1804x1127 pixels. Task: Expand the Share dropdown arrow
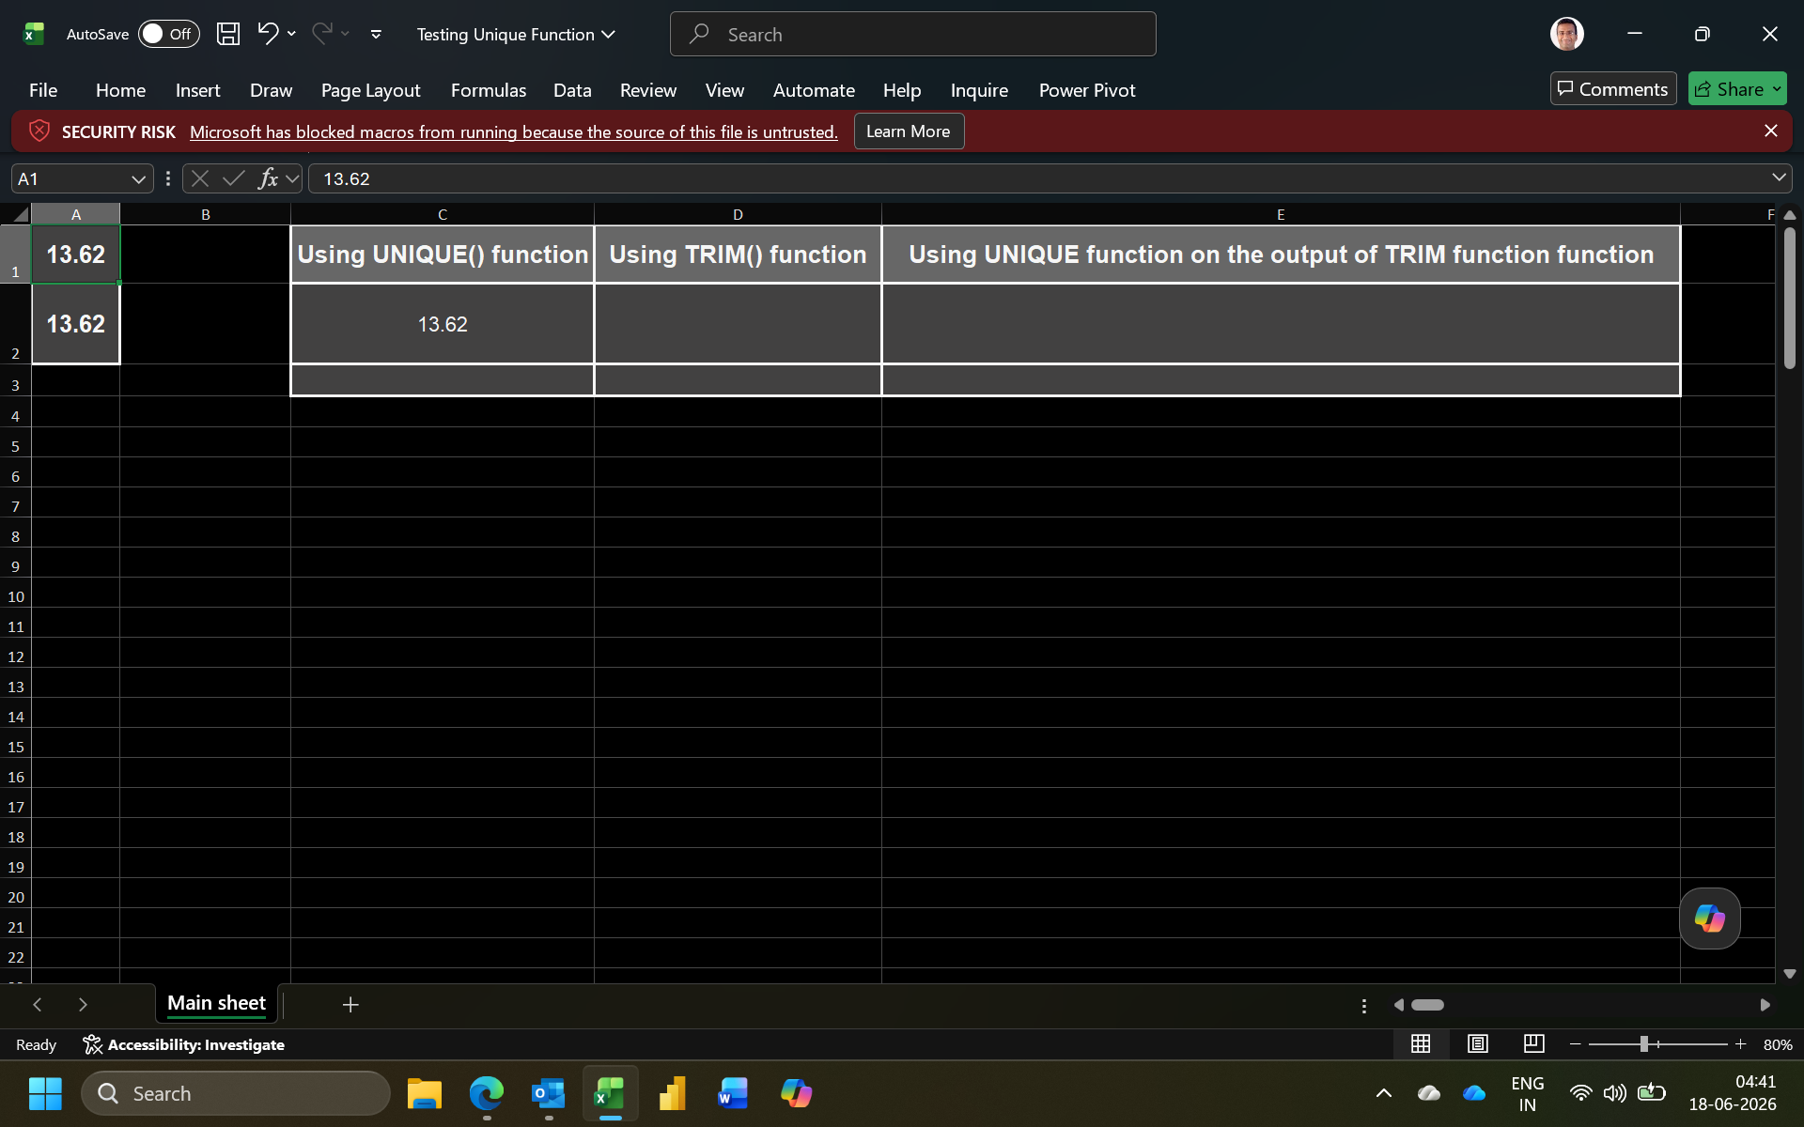click(x=1777, y=89)
